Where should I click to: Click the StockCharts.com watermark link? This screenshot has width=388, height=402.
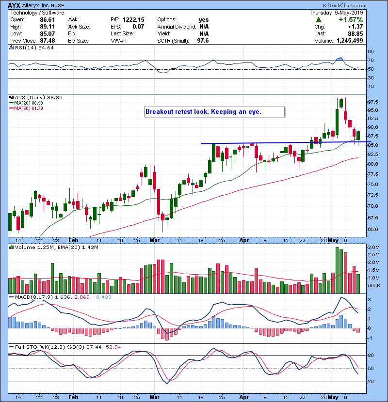345,5
